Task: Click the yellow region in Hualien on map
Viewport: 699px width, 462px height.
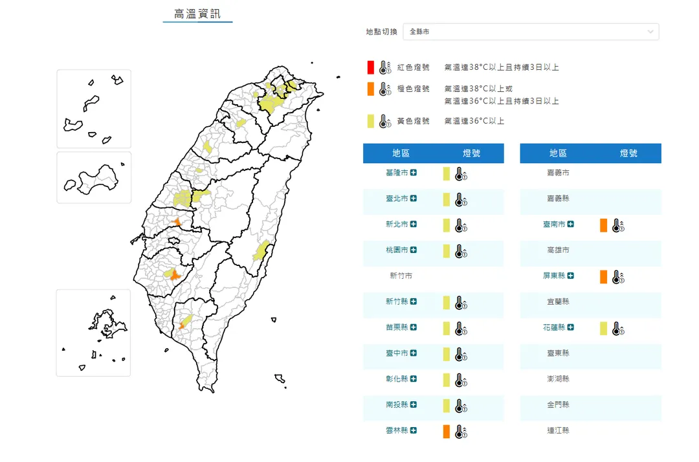Action: click(261, 251)
